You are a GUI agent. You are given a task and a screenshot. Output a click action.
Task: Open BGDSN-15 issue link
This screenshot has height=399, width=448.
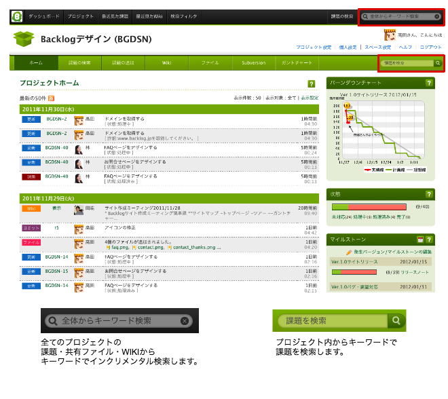56,271
